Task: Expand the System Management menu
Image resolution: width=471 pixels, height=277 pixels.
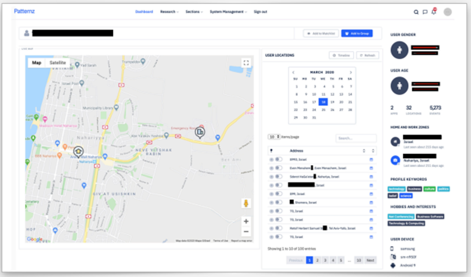Action: tap(228, 12)
